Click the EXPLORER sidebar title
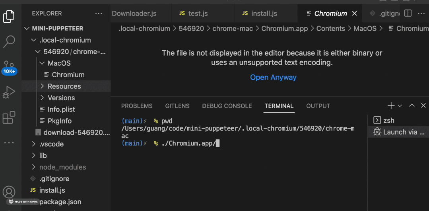 [x=47, y=14]
